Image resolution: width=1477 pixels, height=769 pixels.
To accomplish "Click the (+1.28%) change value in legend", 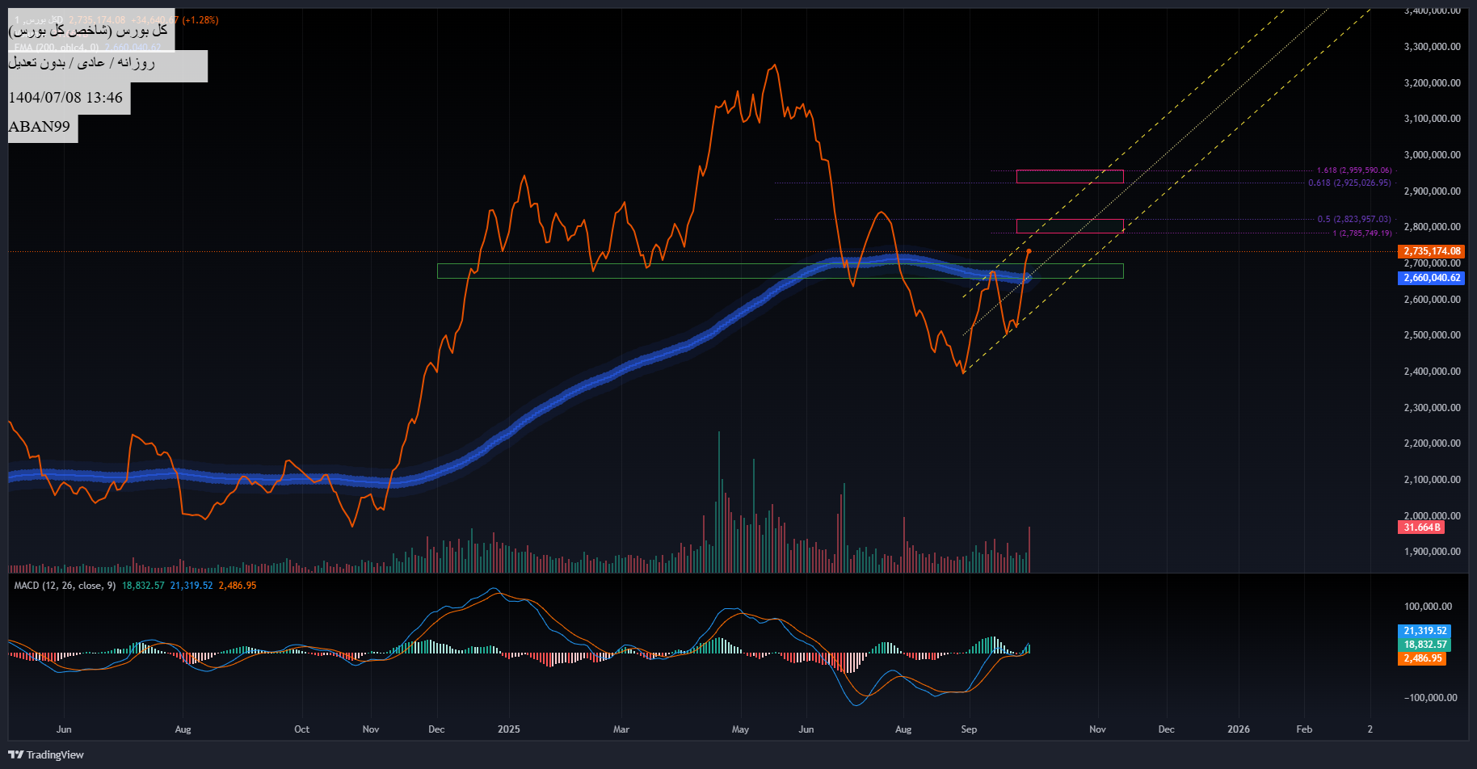I will pyautogui.click(x=200, y=20).
